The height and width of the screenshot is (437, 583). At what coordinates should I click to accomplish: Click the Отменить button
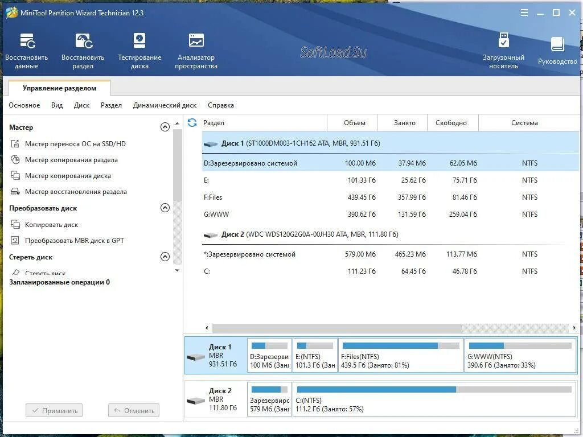coord(134,411)
